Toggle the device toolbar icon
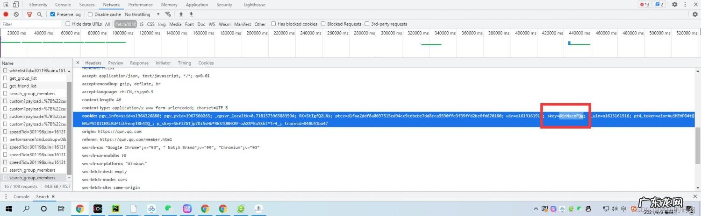The height and width of the screenshot is (216, 701). [16, 5]
